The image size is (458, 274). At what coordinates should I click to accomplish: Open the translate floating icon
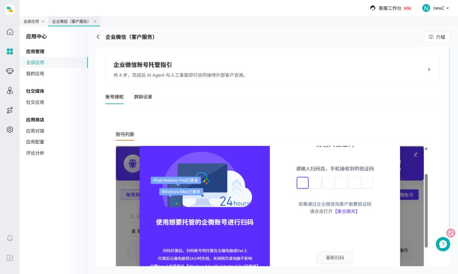(451, 233)
